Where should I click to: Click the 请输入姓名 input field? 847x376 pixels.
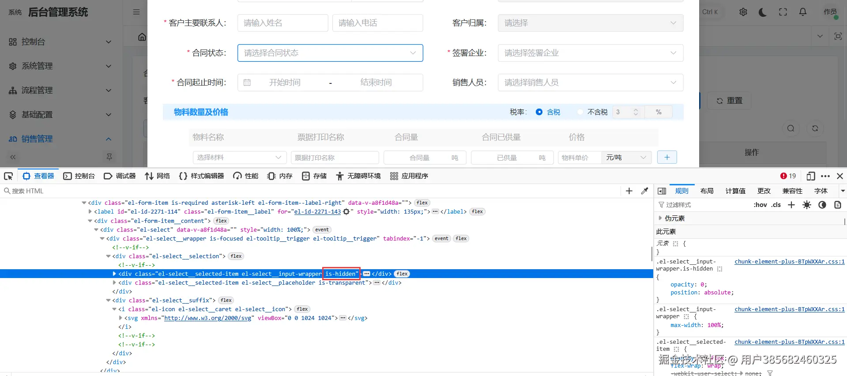282,23
